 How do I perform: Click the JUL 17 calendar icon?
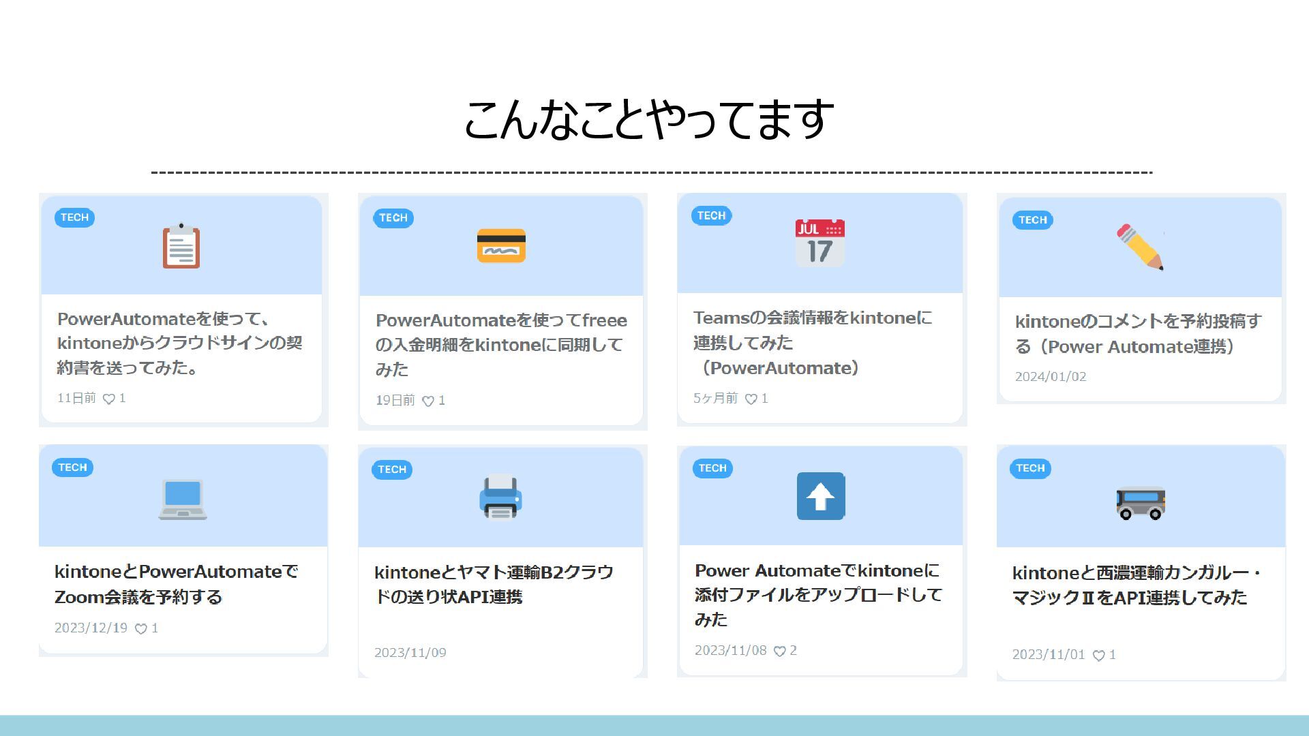click(x=820, y=243)
